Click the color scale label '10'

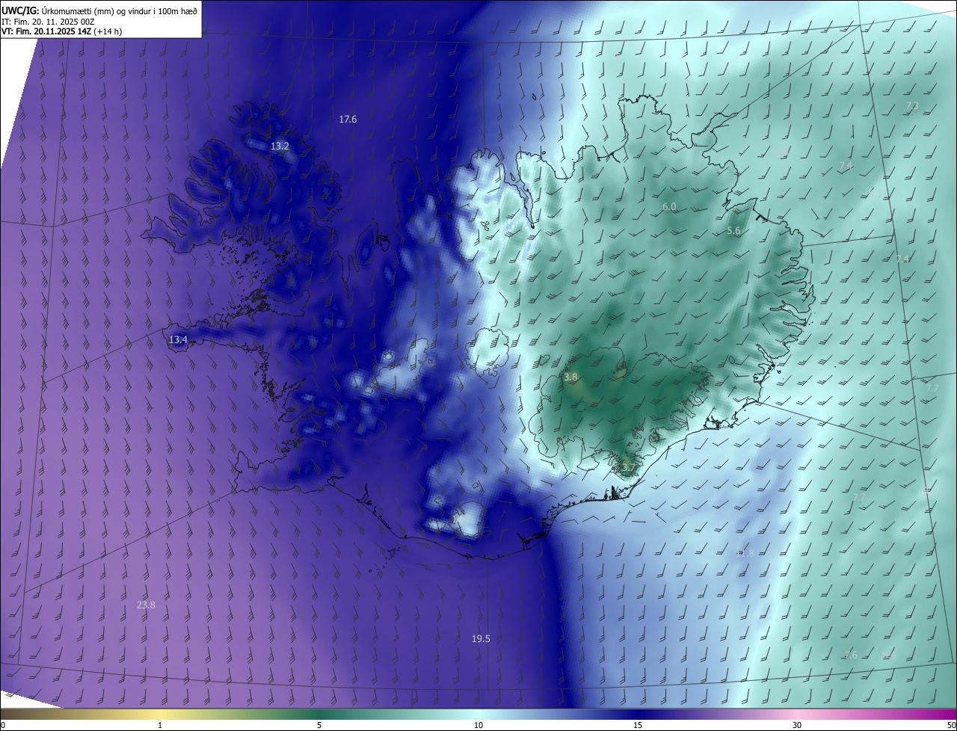(478, 725)
